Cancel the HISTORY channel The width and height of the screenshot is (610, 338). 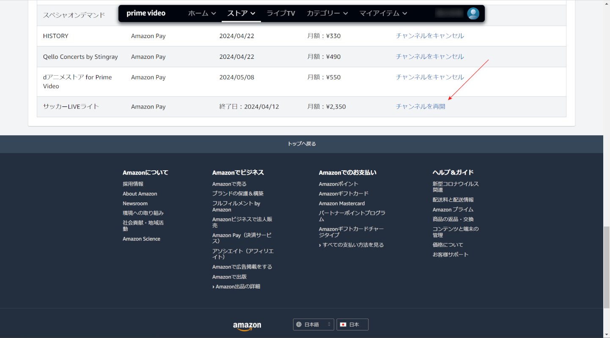point(430,36)
